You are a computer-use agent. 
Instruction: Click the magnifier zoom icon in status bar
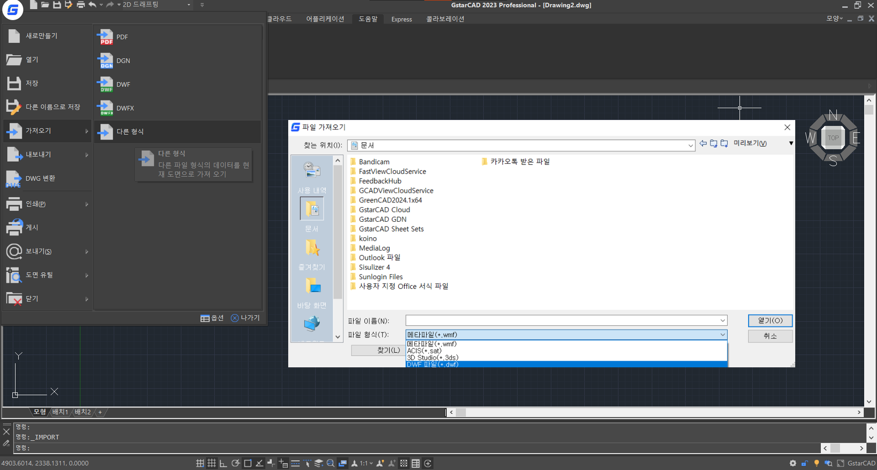[x=330, y=463]
